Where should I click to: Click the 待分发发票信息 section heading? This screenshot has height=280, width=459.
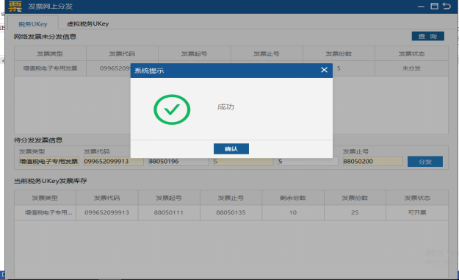pos(38,140)
